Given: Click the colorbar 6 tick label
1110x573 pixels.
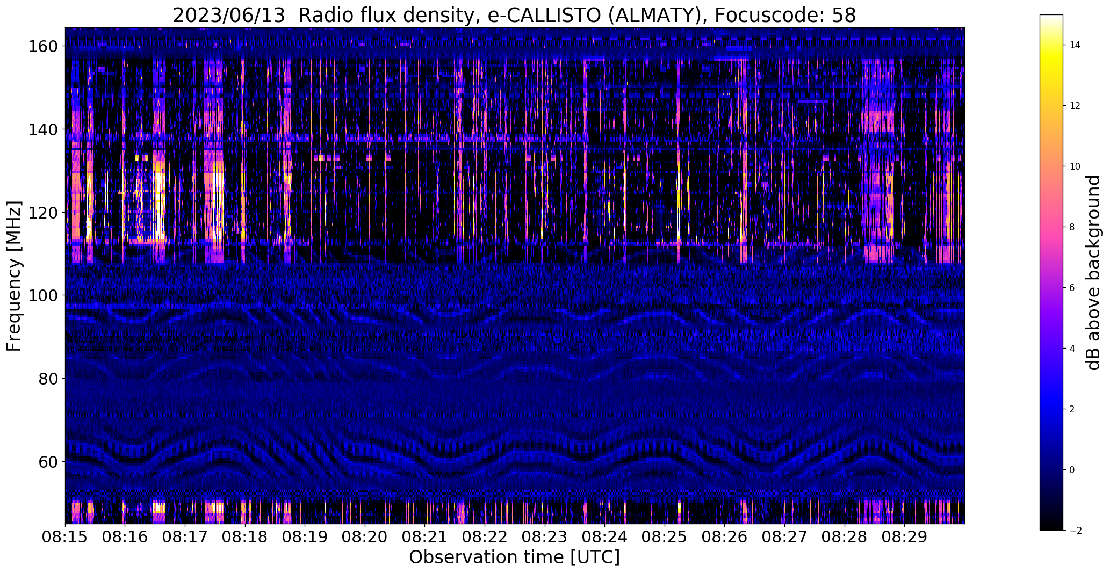Looking at the screenshot, I should point(1072,288).
